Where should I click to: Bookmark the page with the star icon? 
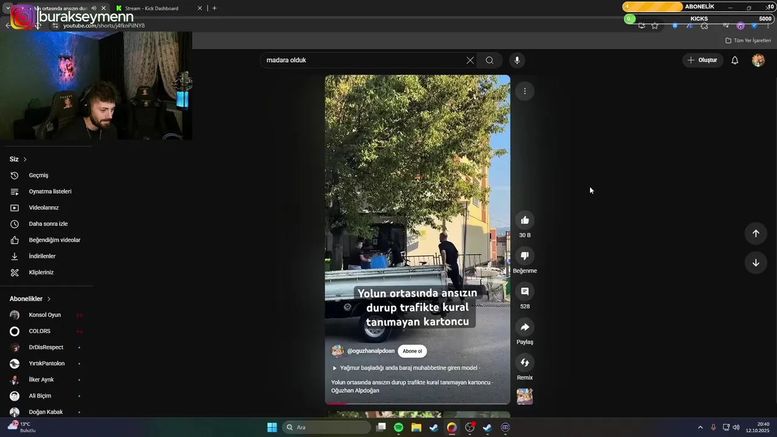[655, 25]
